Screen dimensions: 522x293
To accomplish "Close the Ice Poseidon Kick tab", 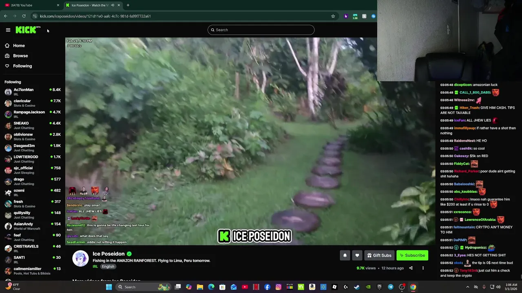I will 119,5.
